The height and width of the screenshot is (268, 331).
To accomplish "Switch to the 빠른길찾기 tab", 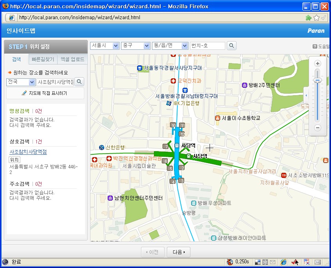I will point(43,59).
